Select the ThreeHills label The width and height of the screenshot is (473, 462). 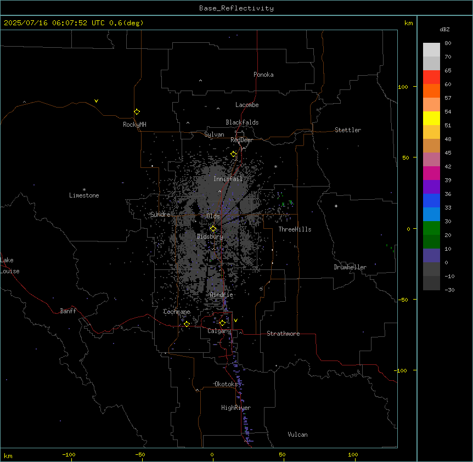pyautogui.click(x=295, y=229)
